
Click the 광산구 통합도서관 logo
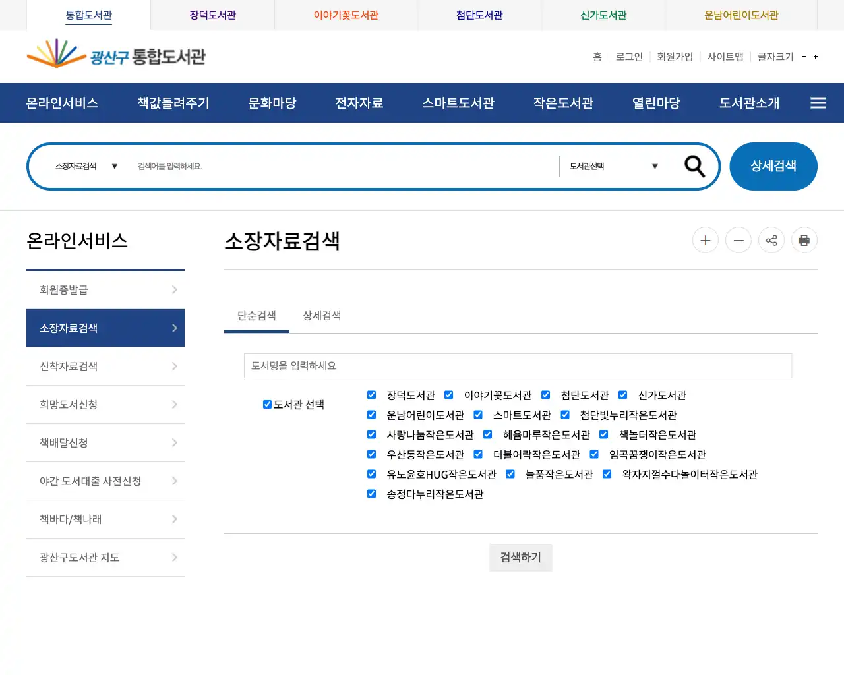116,55
